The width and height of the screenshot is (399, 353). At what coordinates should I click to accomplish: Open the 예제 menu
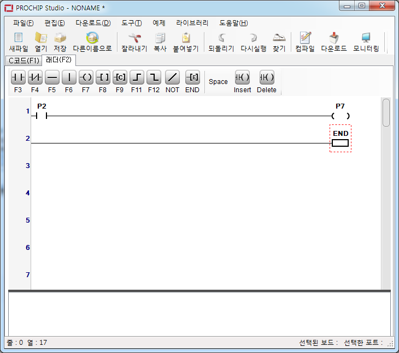pos(159,23)
